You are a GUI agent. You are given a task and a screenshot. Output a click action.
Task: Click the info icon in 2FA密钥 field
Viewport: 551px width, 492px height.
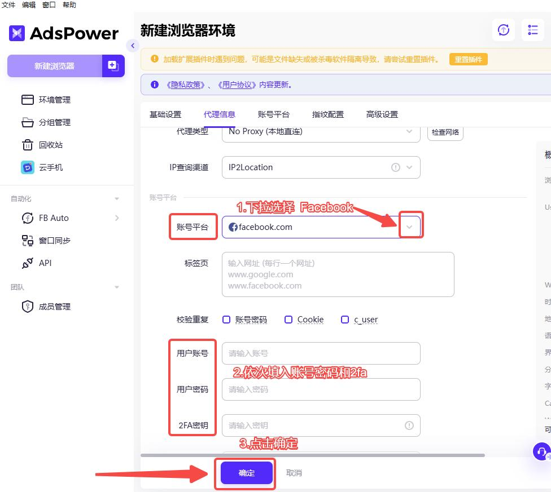pos(409,425)
